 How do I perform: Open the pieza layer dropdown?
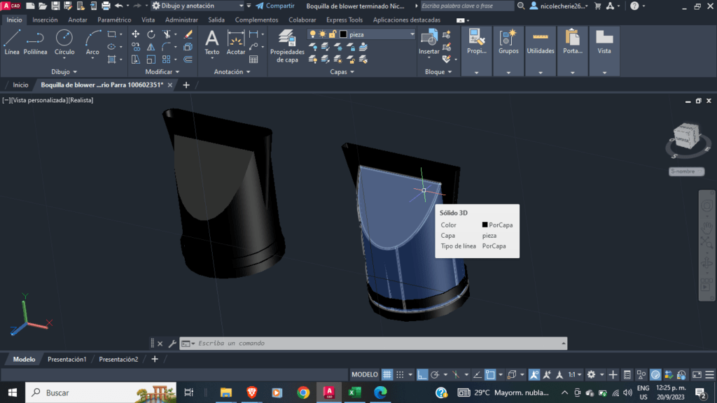click(x=412, y=34)
